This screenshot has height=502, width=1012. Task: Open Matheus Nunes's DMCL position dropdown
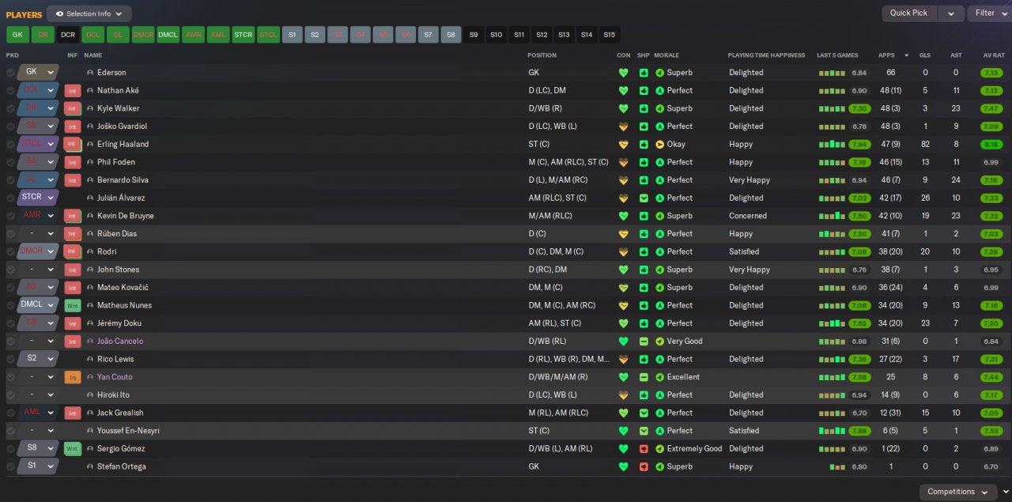point(38,305)
